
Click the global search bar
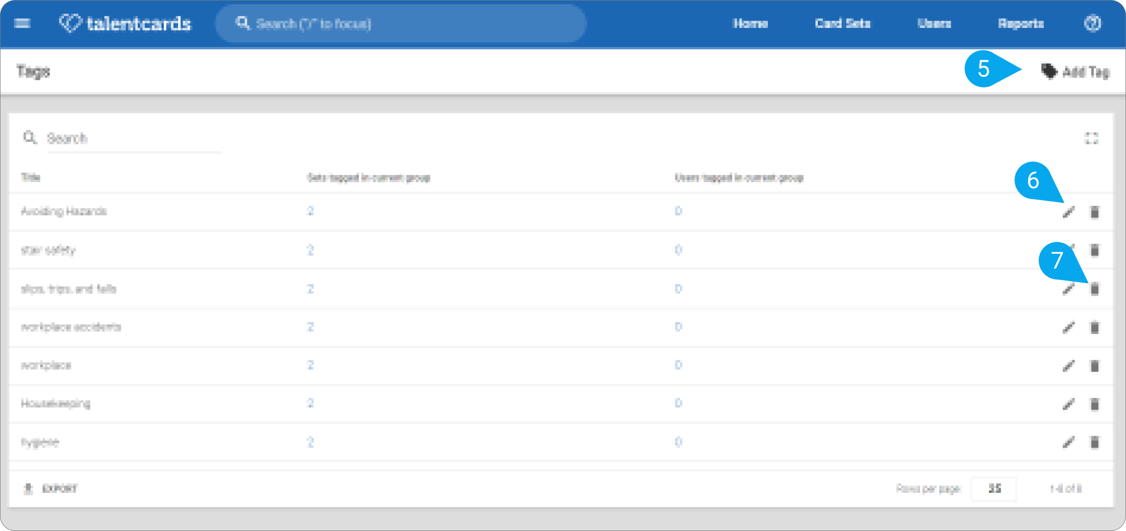[x=401, y=23]
